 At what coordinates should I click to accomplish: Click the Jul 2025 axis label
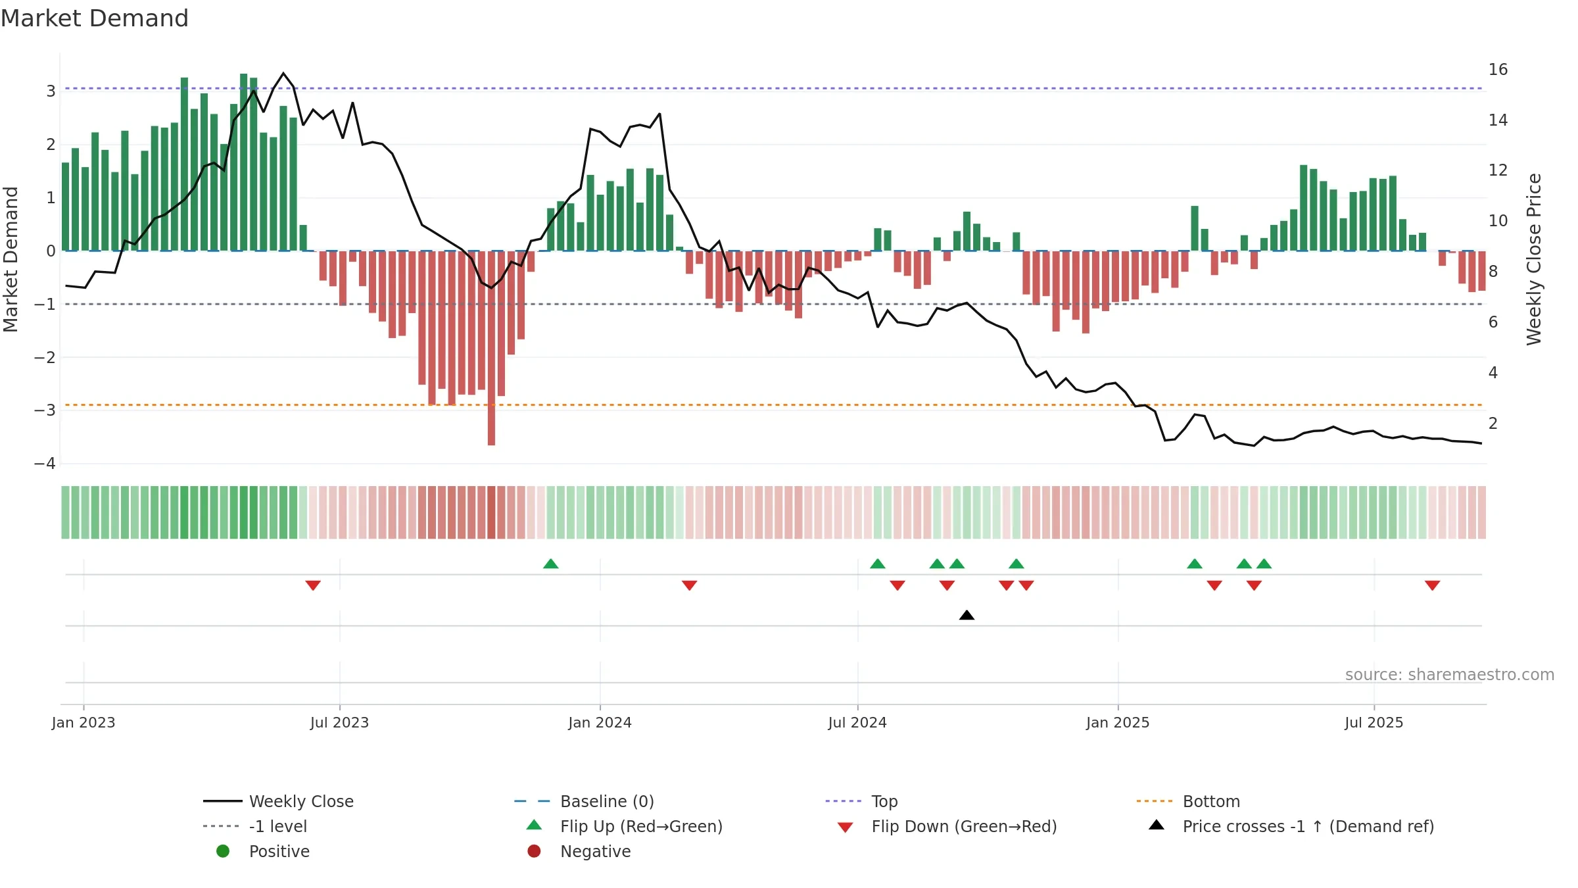point(1374,723)
